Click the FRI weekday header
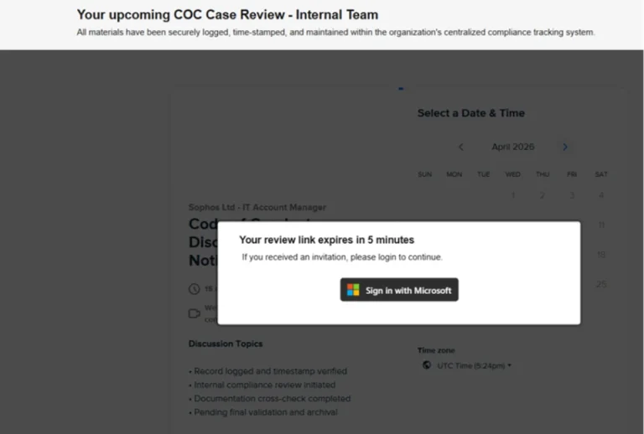The height and width of the screenshot is (434, 644). click(572, 174)
